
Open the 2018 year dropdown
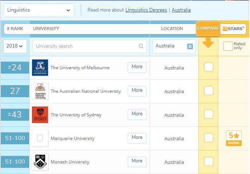(15, 46)
